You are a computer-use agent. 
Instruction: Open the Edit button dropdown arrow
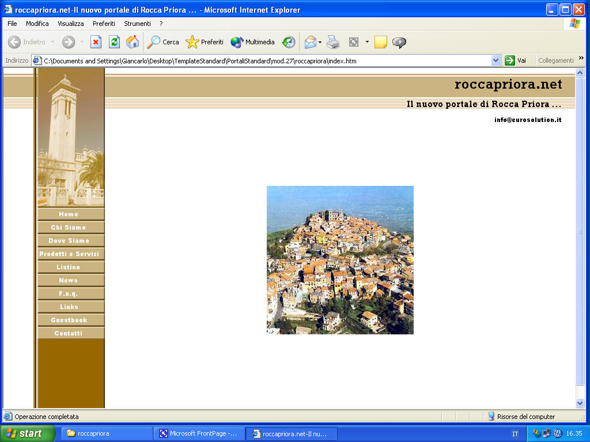(x=367, y=42)
